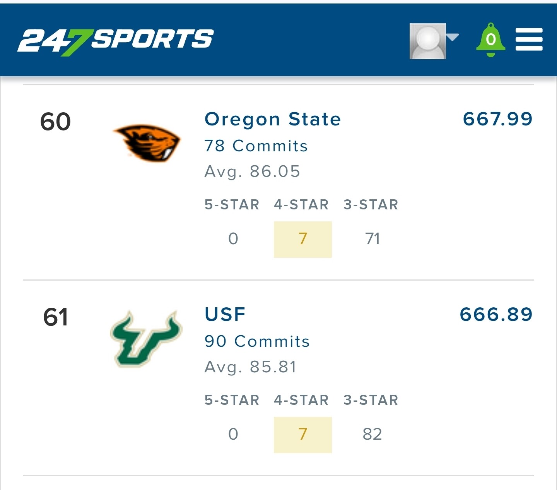Click the 0 badge on the bell

point(491,39)
